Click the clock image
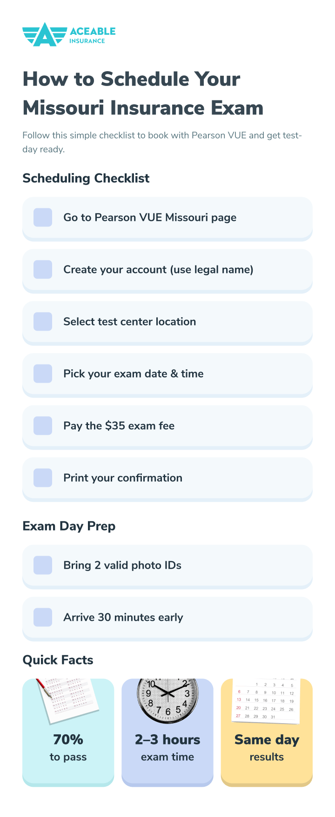 (x=167, y=700)
